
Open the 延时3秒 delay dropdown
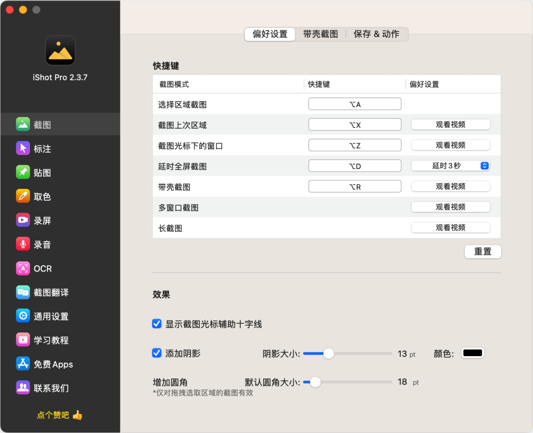click(x=451, y=166)
